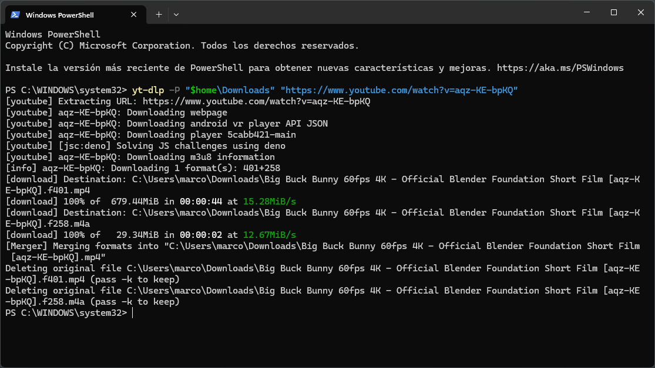Click the "$home\Downloads" argument

coord(230,90)
